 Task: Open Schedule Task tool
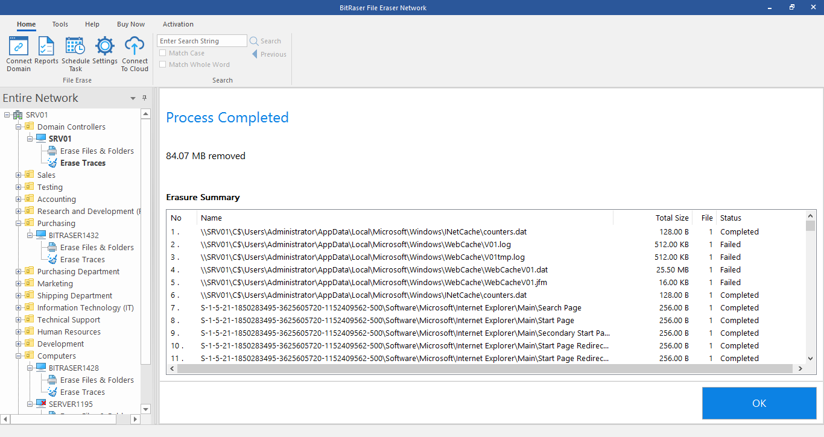point(75,54)
